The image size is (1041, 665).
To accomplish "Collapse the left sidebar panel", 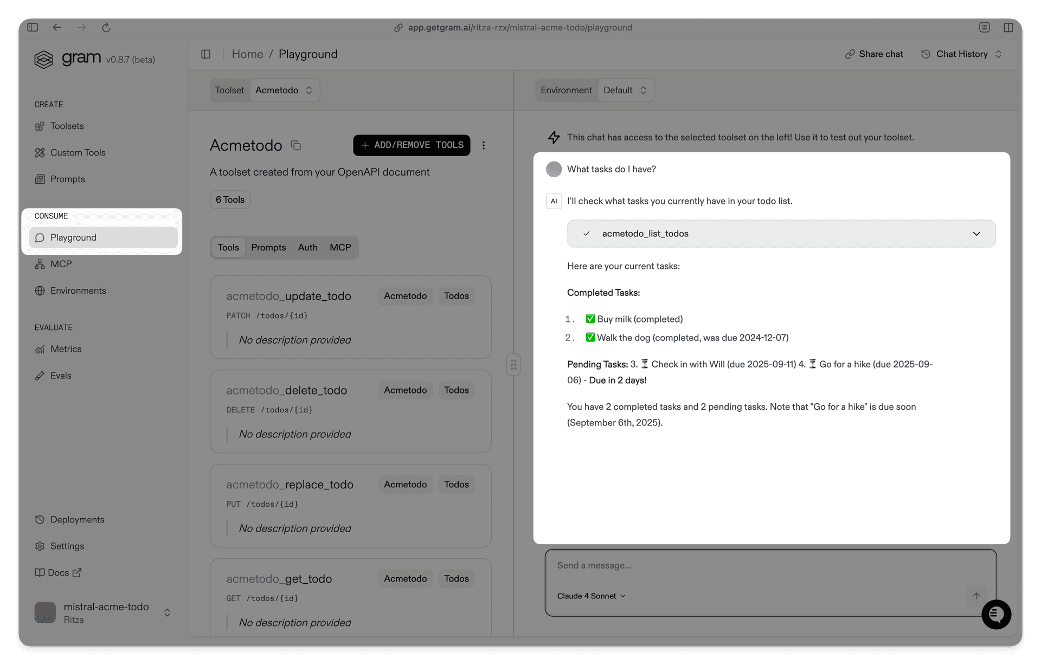I will click(206, 54).
